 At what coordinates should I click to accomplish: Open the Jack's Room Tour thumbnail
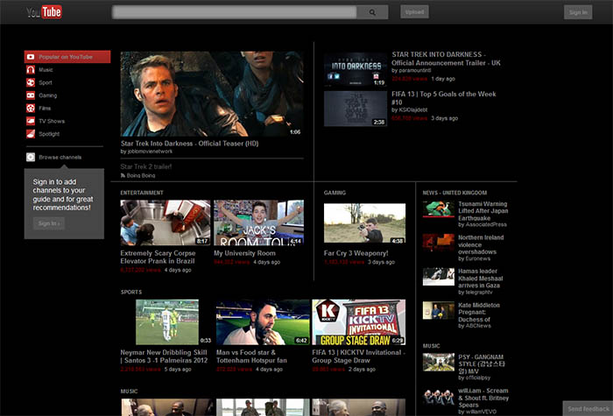pos(259,222)
